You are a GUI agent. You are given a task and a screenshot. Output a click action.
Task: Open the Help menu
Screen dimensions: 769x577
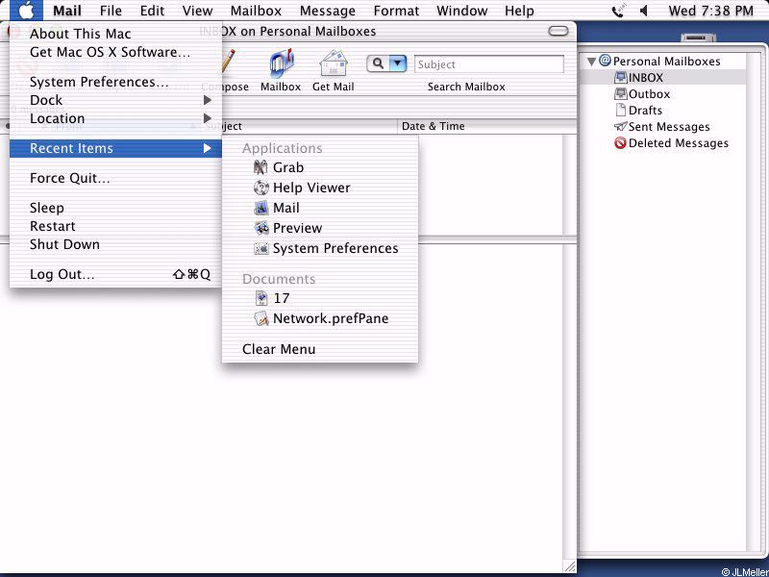[519, 11]
